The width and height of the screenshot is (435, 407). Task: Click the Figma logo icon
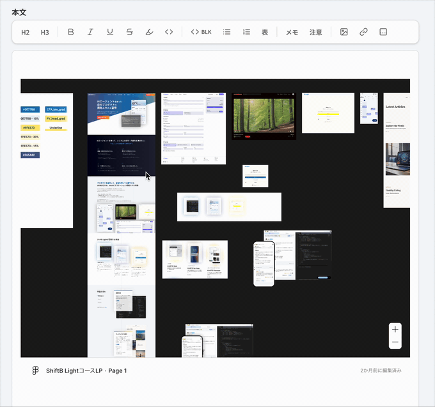pos(35,371)
